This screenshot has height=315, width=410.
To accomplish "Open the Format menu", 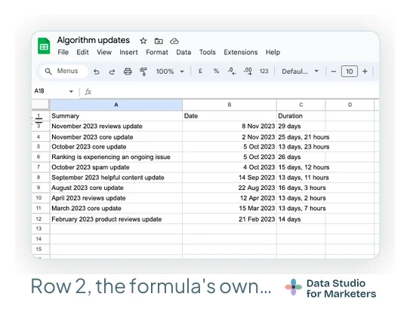I will [157, 52].
